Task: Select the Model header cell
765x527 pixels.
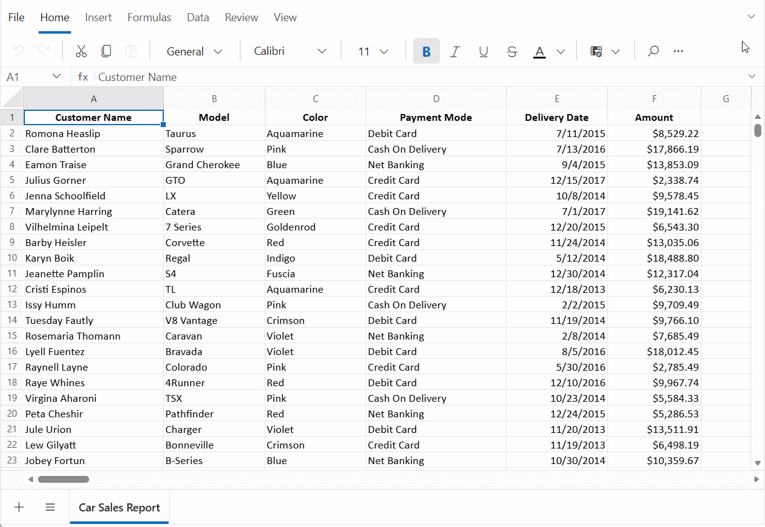Action: point(214,117)
